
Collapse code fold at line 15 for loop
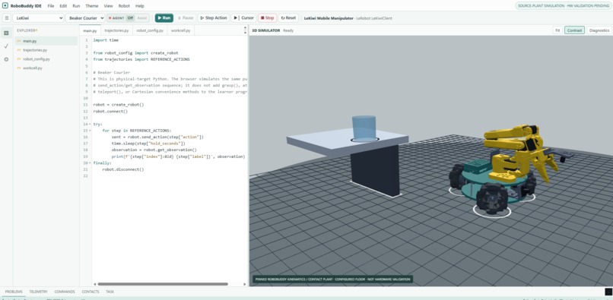coord(90,131)
